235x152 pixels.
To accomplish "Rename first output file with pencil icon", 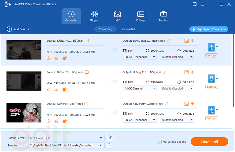I will point(168,41).
